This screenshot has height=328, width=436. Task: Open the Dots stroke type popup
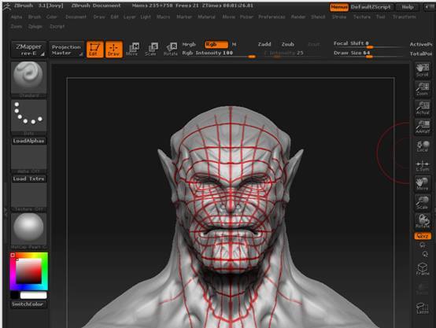(28, 117)
